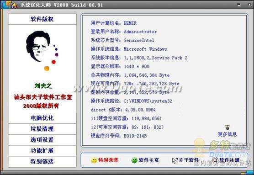The image size is (254, 175).
Task: Open the 软件主页 homepage link
Action: pos(149,160)
